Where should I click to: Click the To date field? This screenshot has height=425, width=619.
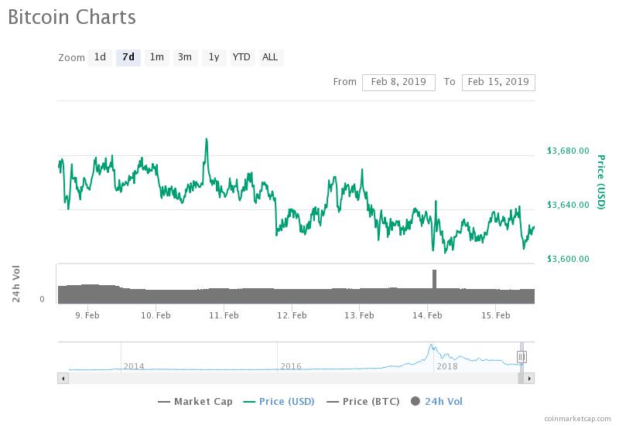pos(498,83)
